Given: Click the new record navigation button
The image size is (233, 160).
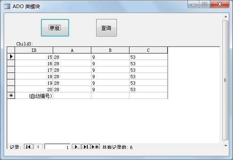Looking at the screenshot, I should tap(95, 147).
